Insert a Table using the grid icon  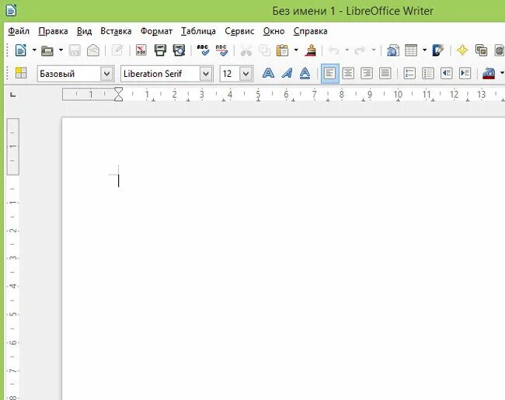click(x=411, y=50)
